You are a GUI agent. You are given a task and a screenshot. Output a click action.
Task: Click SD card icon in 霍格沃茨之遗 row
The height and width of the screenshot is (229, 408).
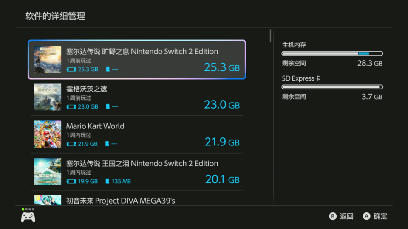(108, 106)
